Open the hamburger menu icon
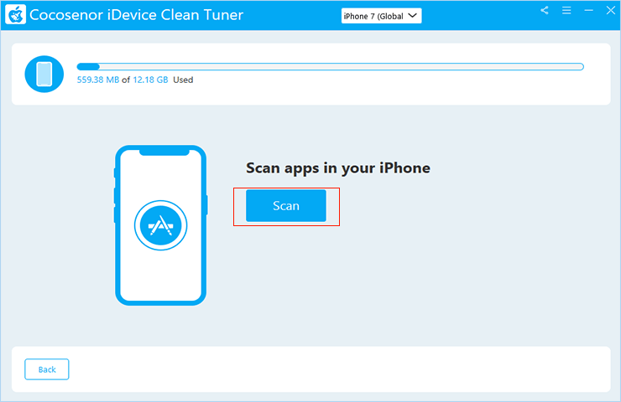The width and height of the screenshot is (621, 402). click(x=566, y=11)
